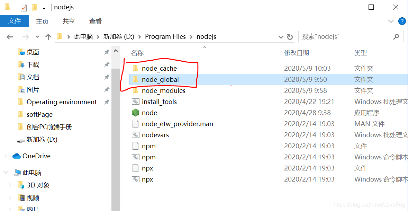This screenshot has width=408, height=211.
Task: Go forward with the right arrow
Action: tap(26, 37)
